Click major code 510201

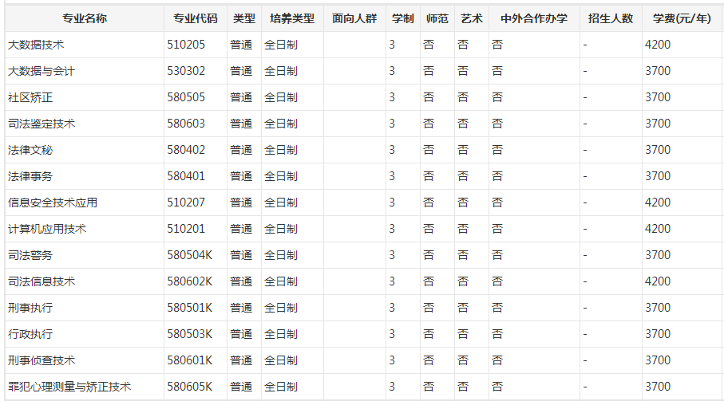tap(186, 229)
